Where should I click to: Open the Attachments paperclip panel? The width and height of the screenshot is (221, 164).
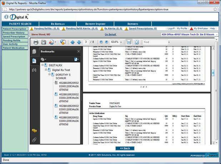click(34, 140)
